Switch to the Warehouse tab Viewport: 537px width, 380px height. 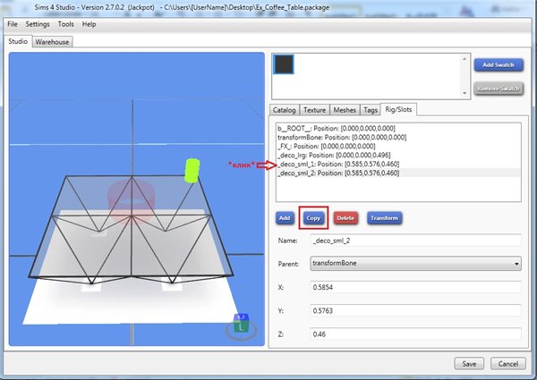53,41
